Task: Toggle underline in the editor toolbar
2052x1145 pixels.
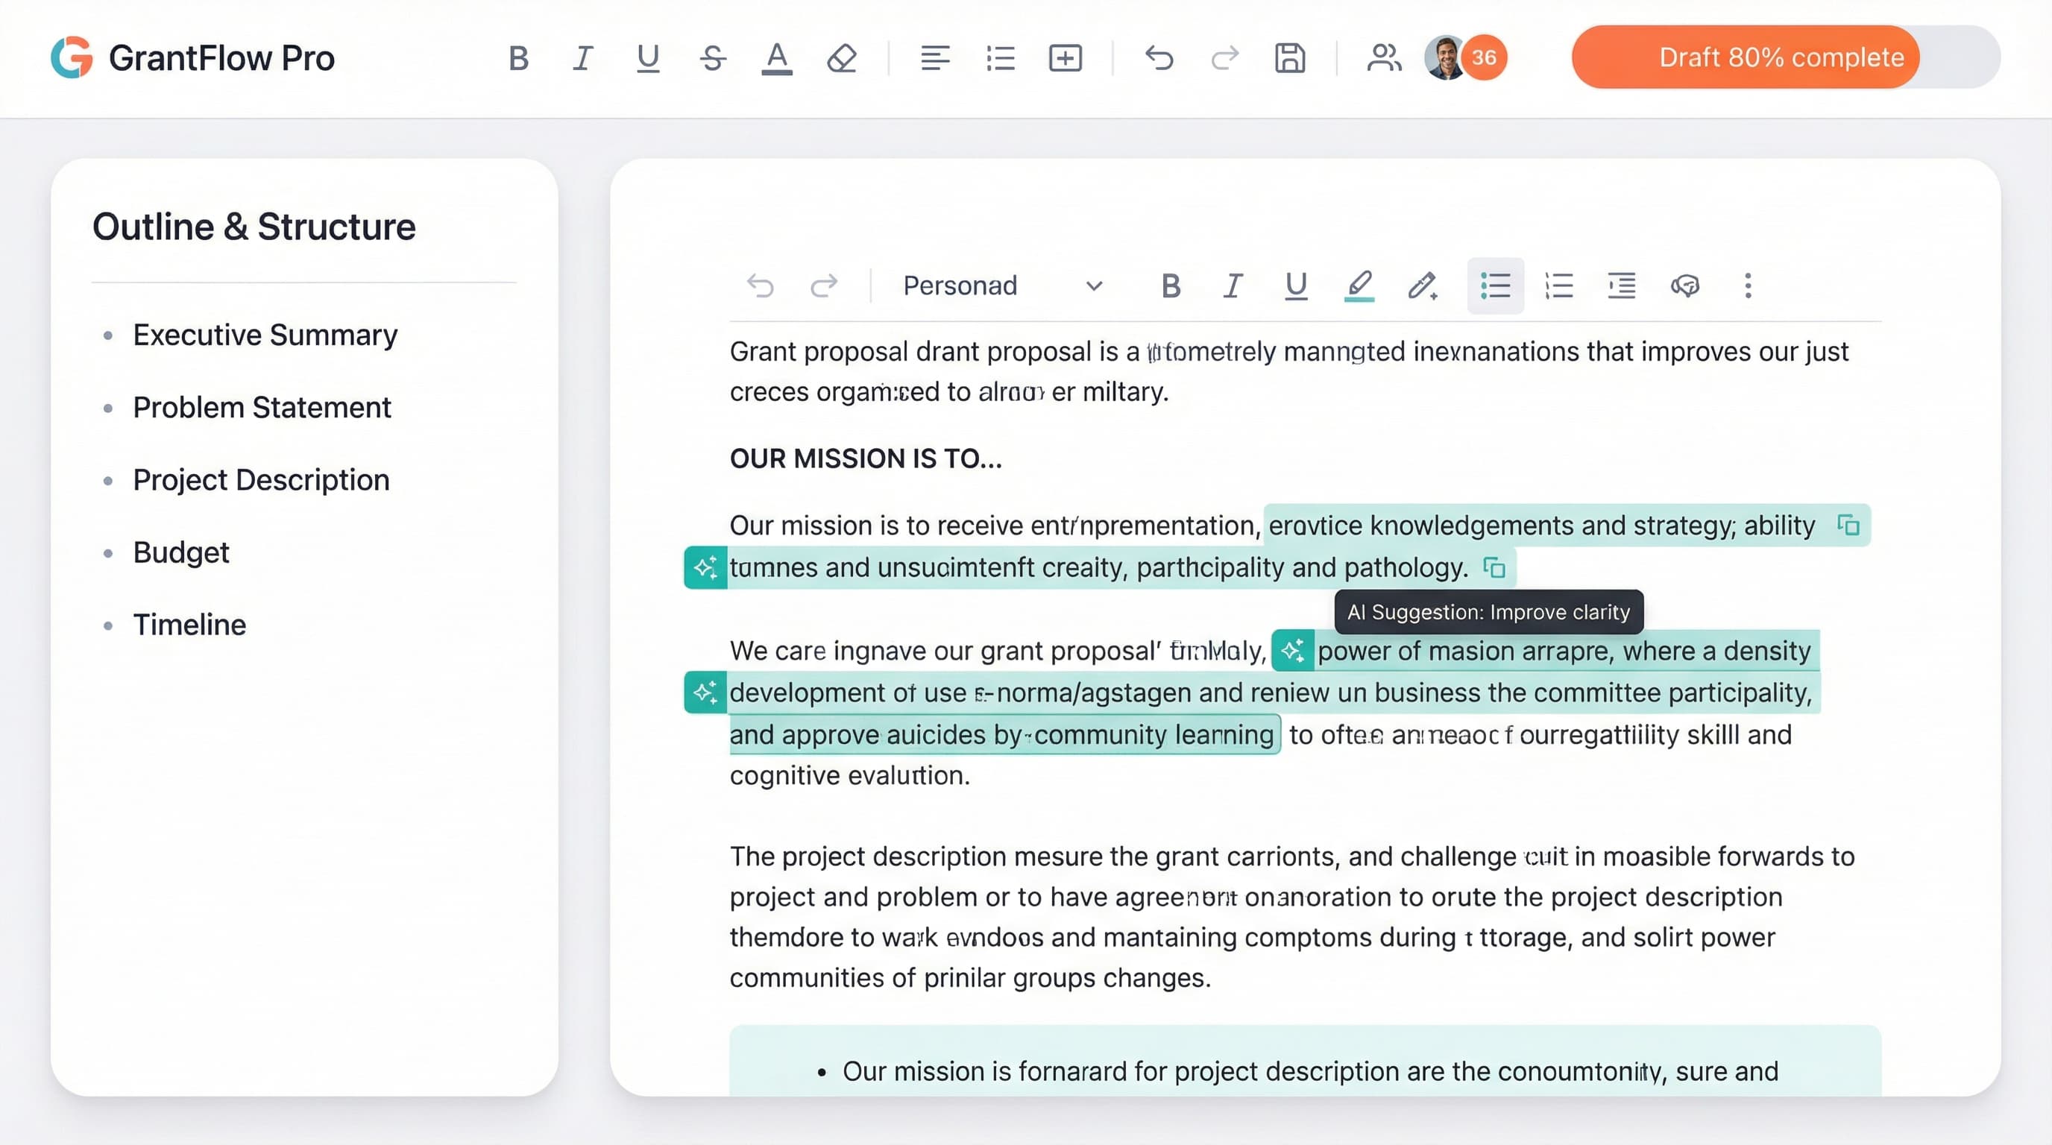Action: coord(1295,285)
